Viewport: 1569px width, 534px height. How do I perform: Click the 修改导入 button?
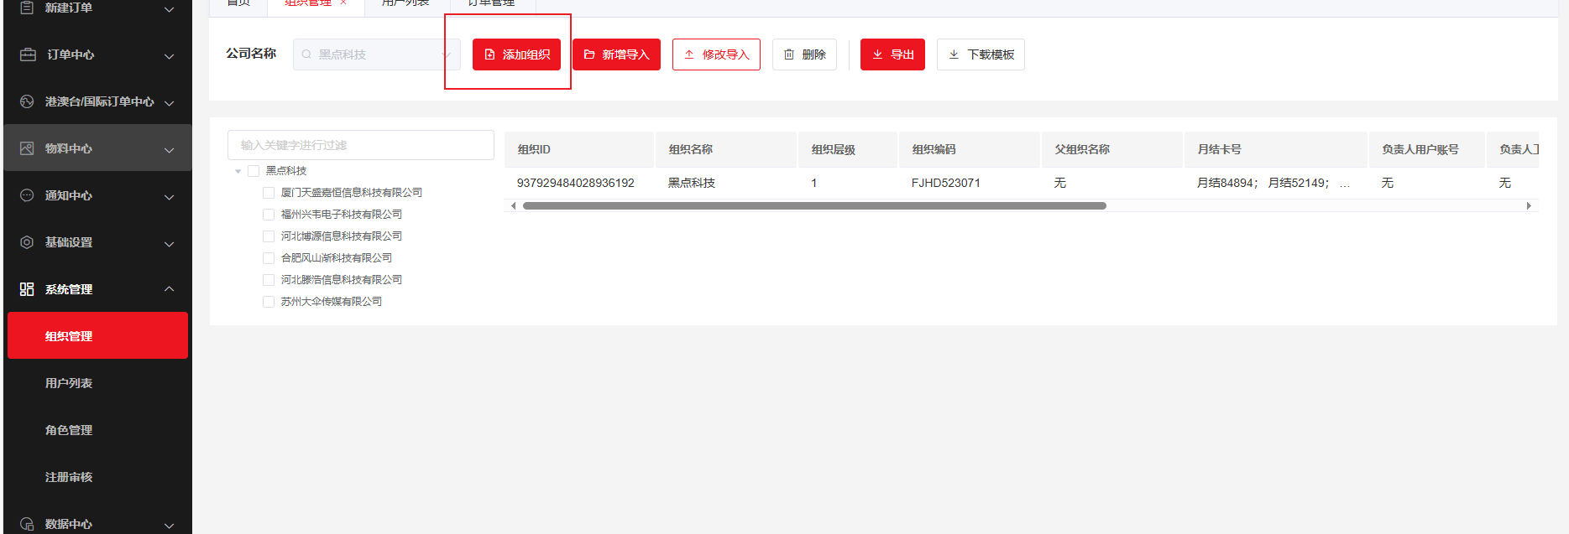click(716, 54)
